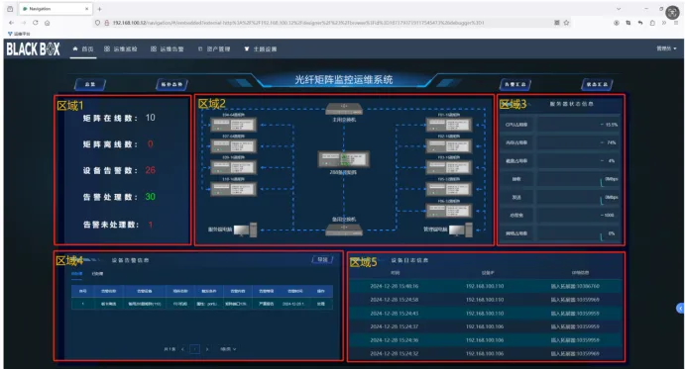
Task: Select the 服务端电脑 computer icon
Action: coord(245,230)
